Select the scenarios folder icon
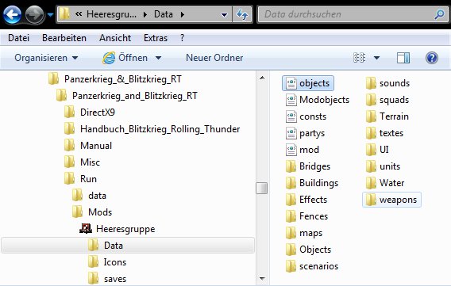Viewport: 451px width, 286px height. tap(291, 266)
